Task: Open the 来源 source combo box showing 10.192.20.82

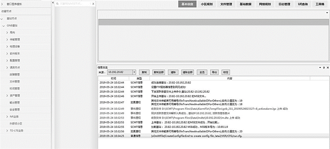Action: (121, 72)
